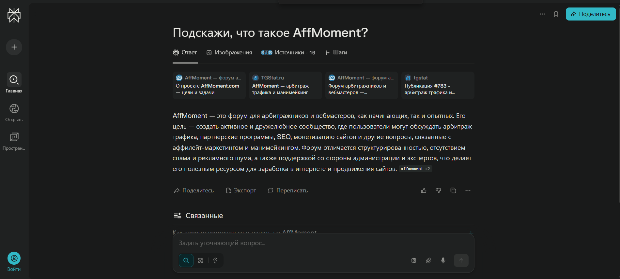Select the search mode toggle

point(186,260)
